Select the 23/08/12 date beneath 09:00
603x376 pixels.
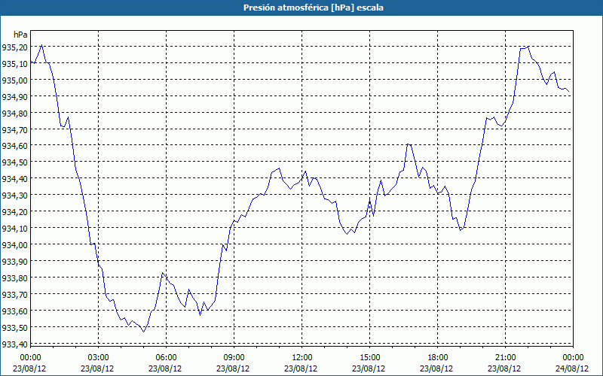234,368
